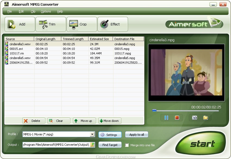Start the conversion with the start button
This screenshot has width=231, height=159.
(x=201, y=143)
